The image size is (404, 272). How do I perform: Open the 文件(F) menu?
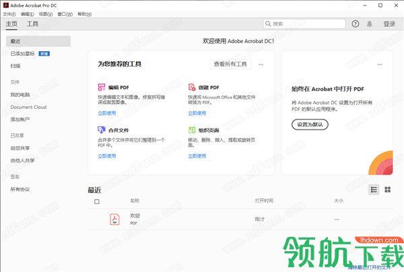click(9, 14)
